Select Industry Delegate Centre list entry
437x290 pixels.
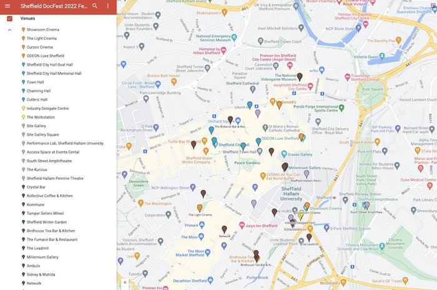pos(47,108)
